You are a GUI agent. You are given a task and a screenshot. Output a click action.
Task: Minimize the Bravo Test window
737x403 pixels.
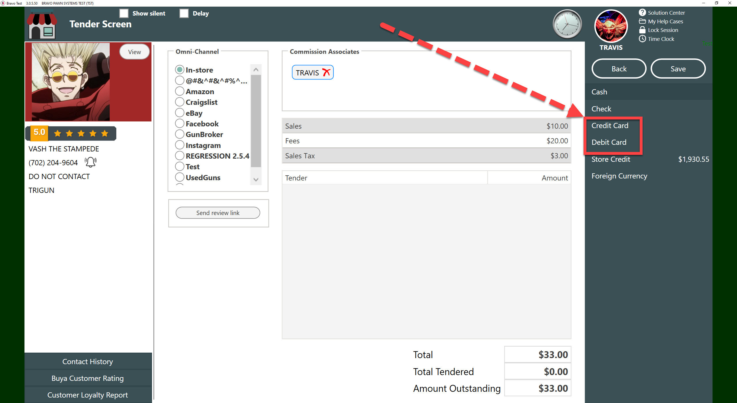click(x=703, y=3)
